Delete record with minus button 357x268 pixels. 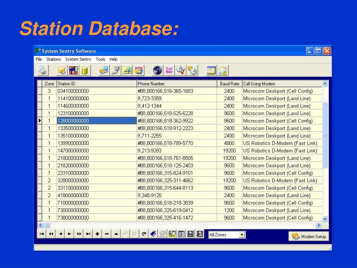tap(107, 234)
